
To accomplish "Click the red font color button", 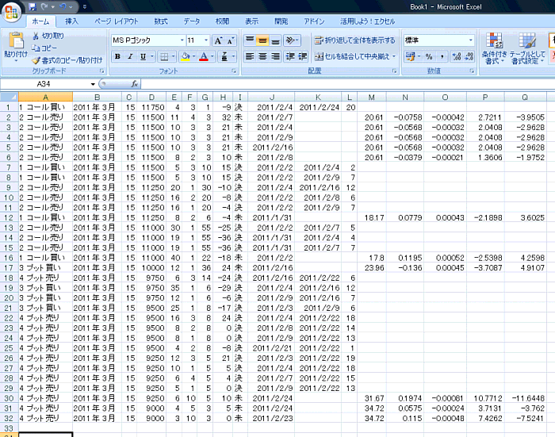I will pyautogui.click(x=203, y=56).
